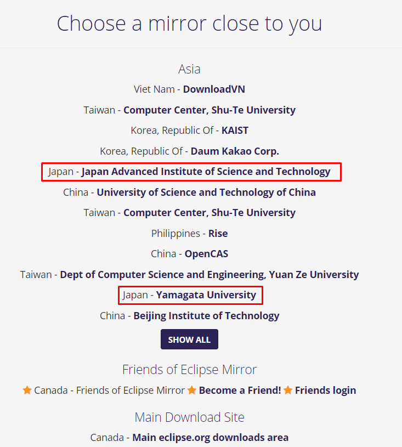
Task: Click the star before Friends login
Action: point(288,391)
